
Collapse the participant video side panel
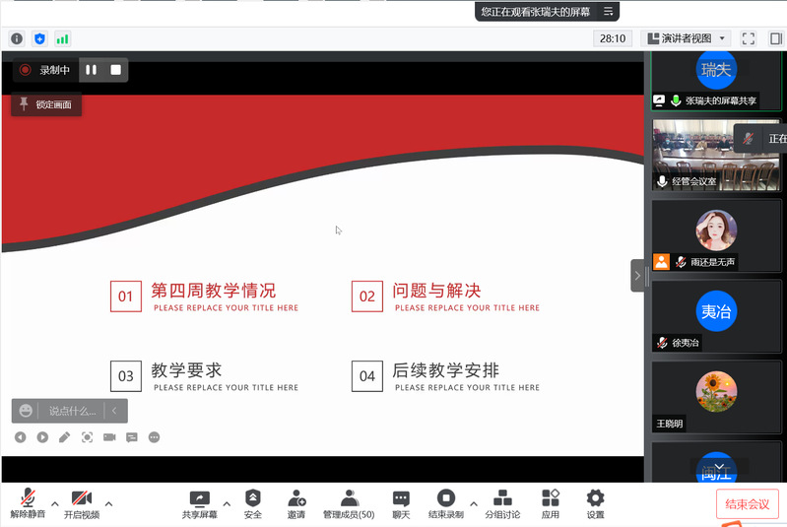click(637, 276)
